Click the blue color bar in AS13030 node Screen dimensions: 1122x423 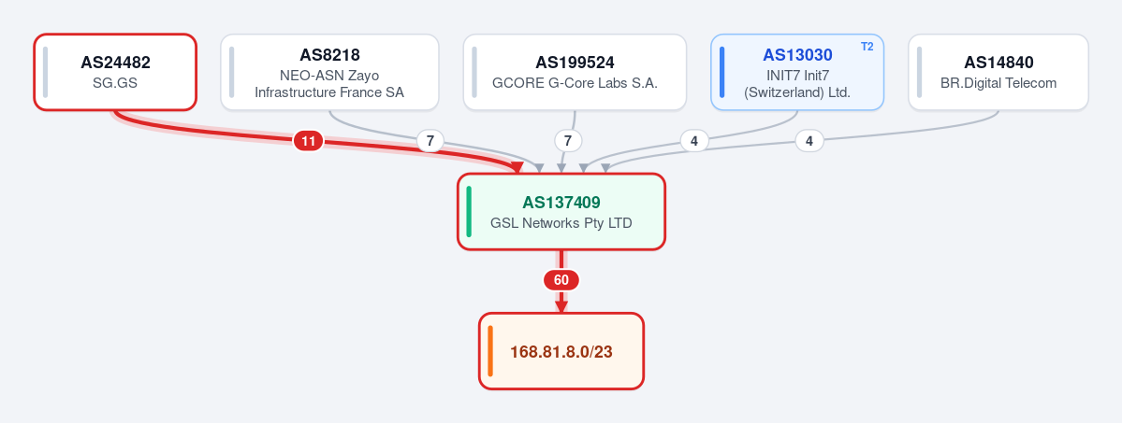point(722,72)
